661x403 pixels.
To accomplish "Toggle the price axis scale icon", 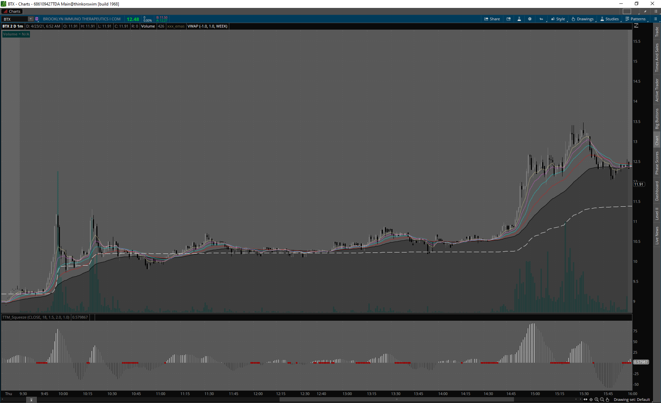I will tap(636, 26).
